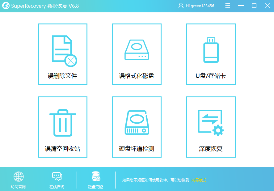Click the 访问官网 globe icon

pyautogui.click(x=19, y=176)
